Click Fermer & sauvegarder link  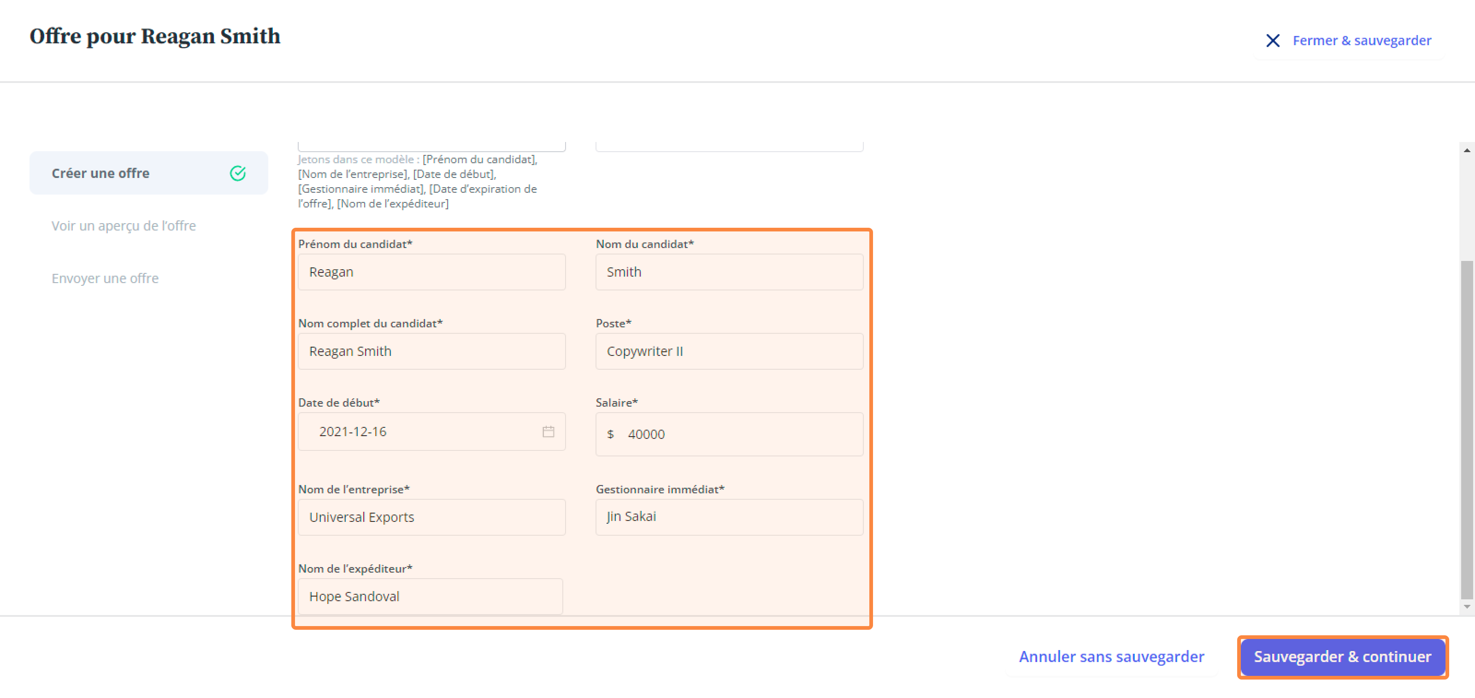coord(1362,41)
